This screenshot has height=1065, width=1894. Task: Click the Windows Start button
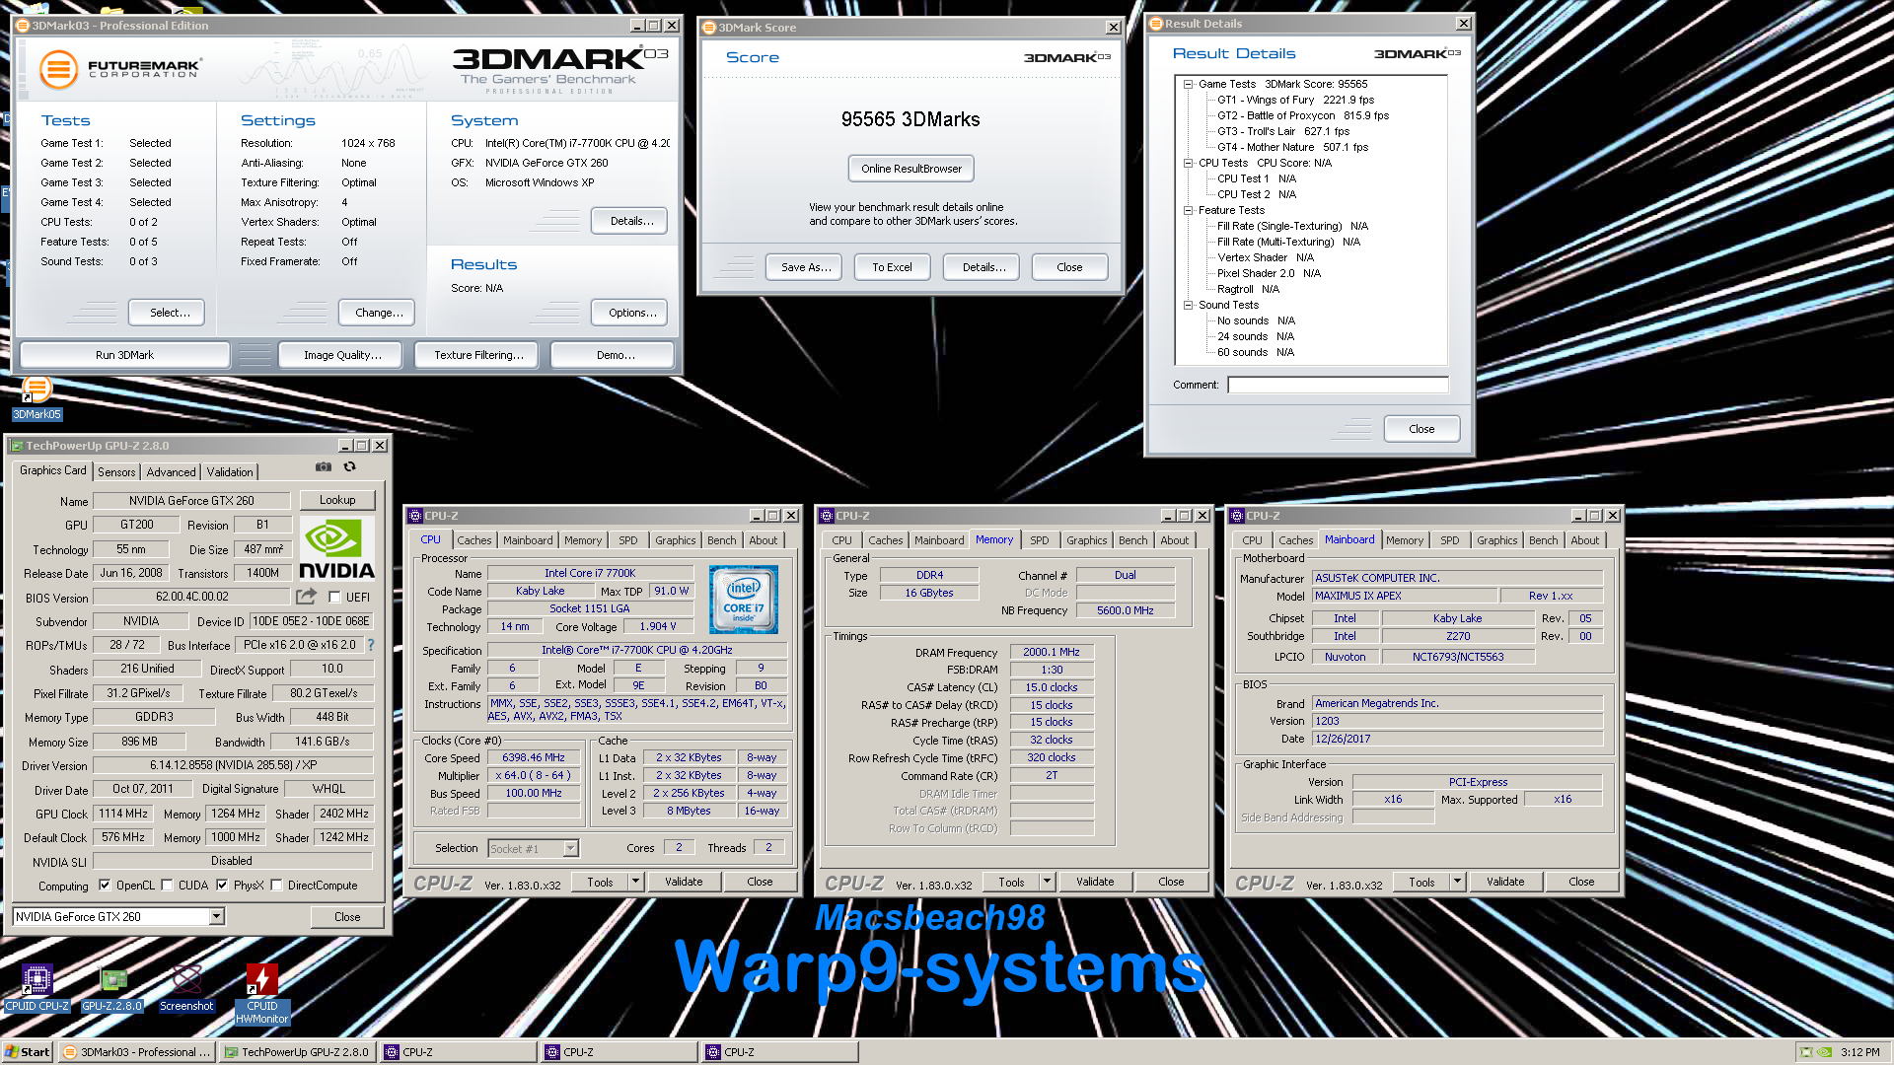27,1052
